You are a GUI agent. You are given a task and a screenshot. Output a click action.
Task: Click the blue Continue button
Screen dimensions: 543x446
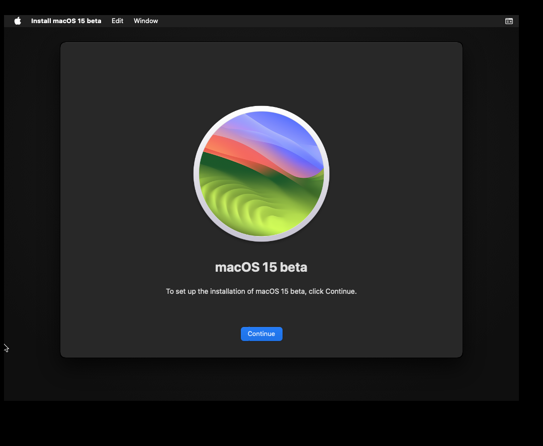coord(261,334)
